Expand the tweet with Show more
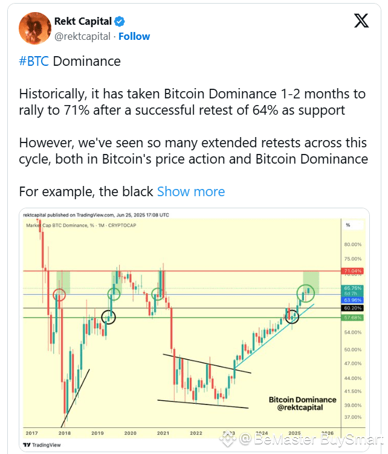 click(x=191, y=191)
